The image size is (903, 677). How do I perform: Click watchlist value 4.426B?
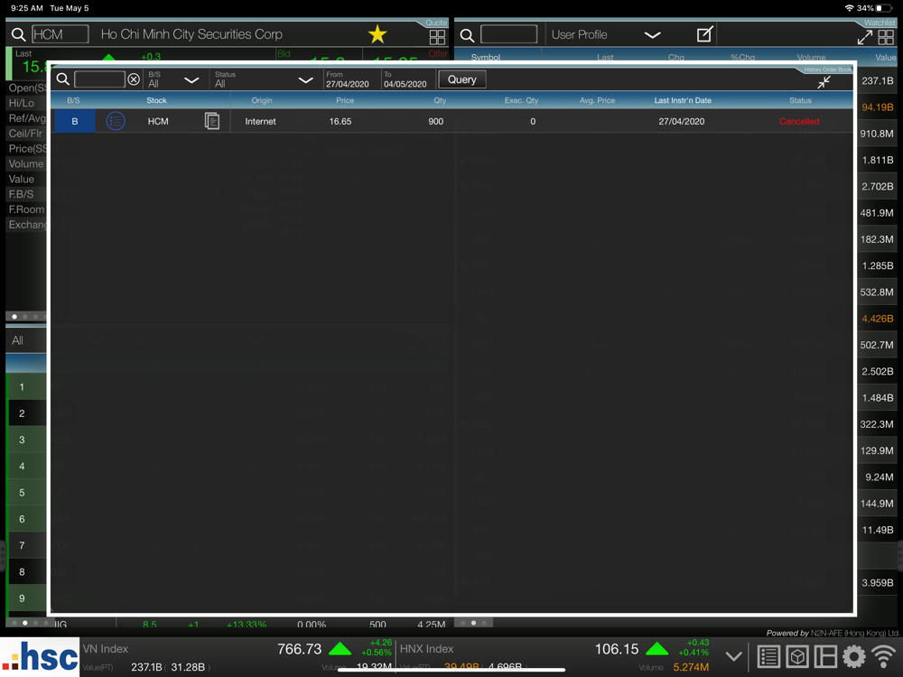point(878,319)
